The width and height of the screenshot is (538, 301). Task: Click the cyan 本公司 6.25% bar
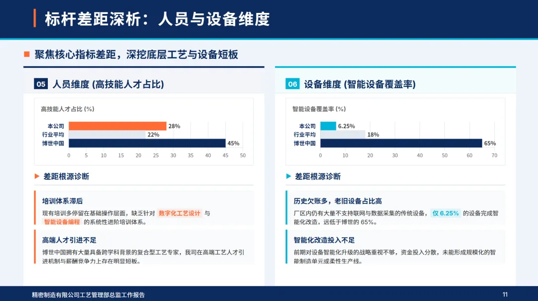(328, 126)
